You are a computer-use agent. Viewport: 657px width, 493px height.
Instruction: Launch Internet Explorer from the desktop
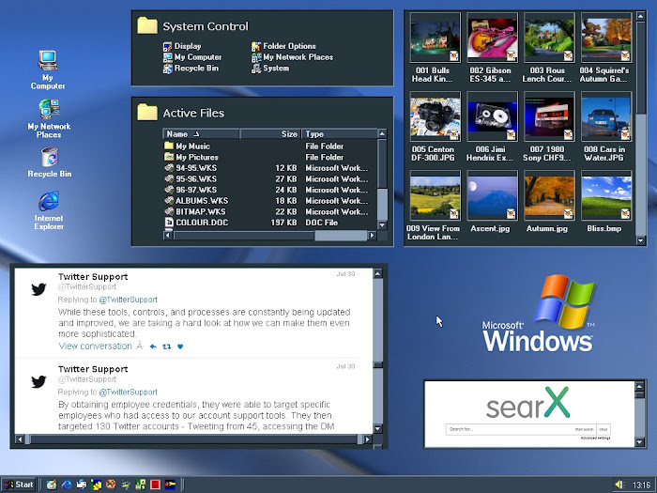(x=49, y=210)
